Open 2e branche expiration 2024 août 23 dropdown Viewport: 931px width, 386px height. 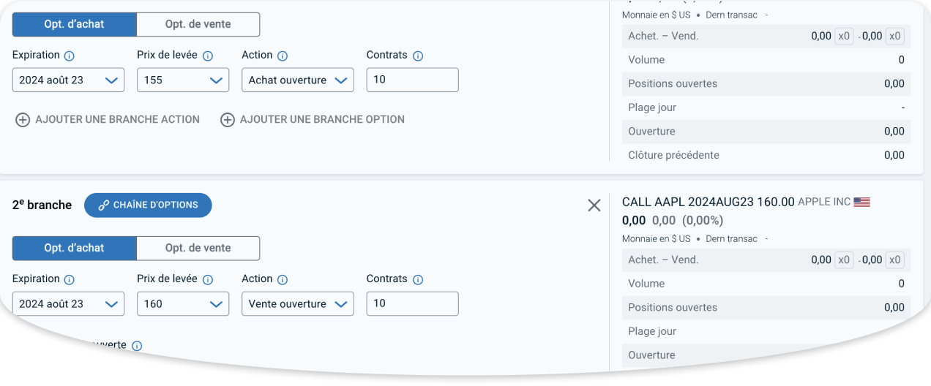[x=68, y=303]
